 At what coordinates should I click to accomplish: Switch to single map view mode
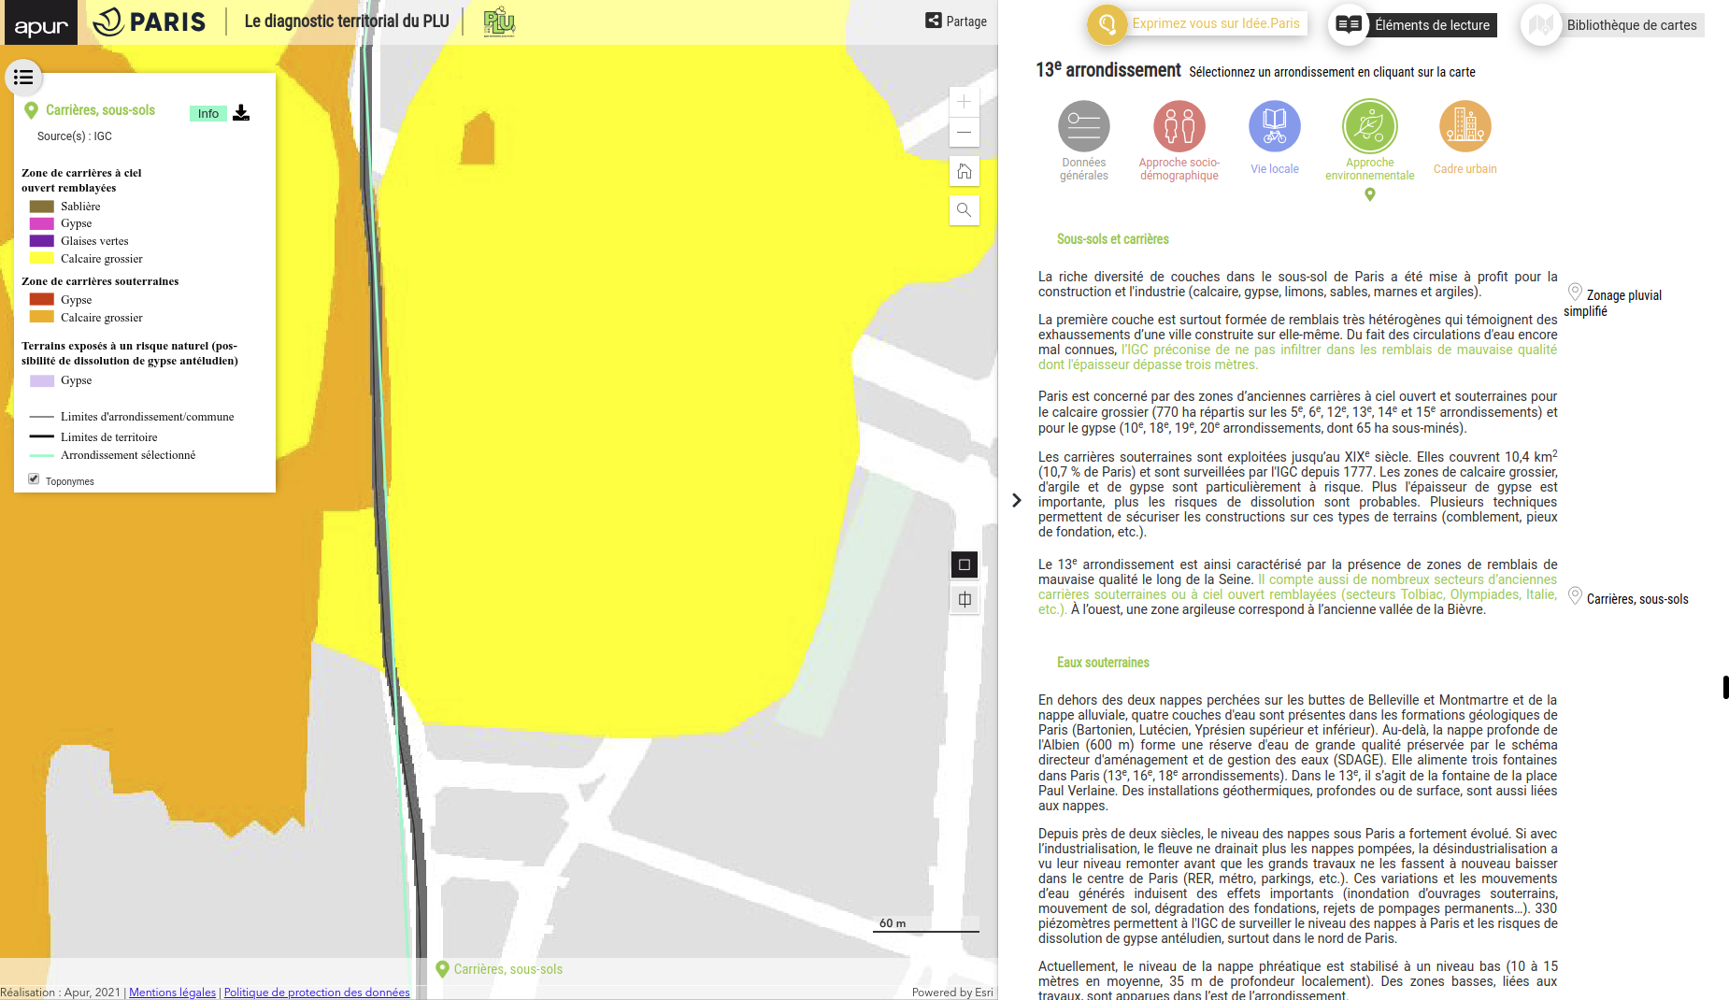(965, 564)
